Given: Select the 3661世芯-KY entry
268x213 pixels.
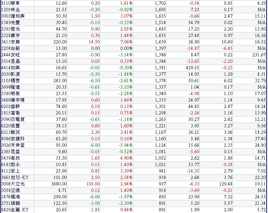Looking at the screenshot, I should [x=15, y=177].
